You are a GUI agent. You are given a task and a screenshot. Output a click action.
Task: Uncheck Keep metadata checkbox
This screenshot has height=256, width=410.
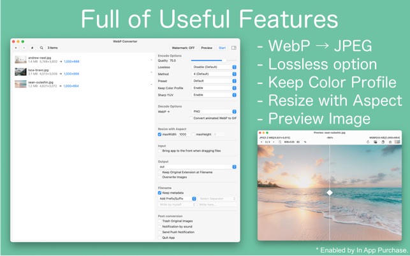159,193
